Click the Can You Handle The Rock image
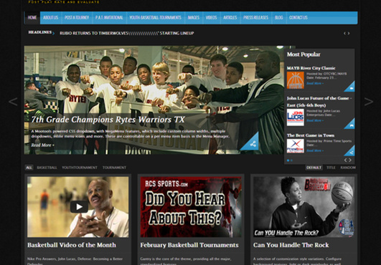 point(304,207)
